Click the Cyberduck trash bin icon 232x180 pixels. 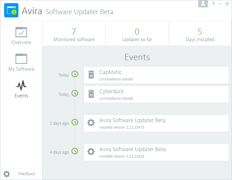coord(91,94)
